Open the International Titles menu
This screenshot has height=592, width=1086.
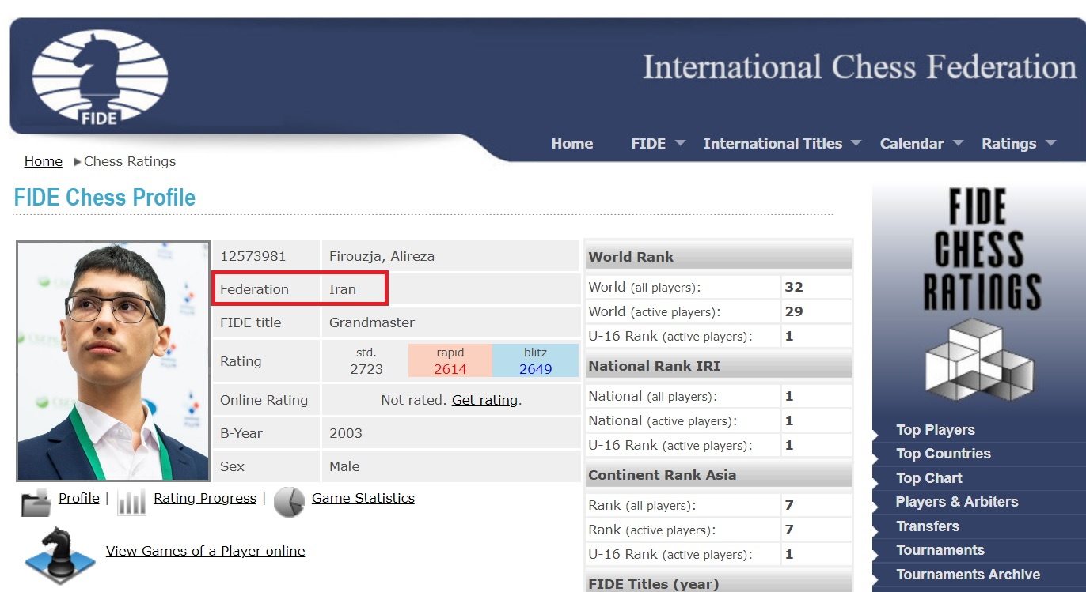tap(773, 143)
